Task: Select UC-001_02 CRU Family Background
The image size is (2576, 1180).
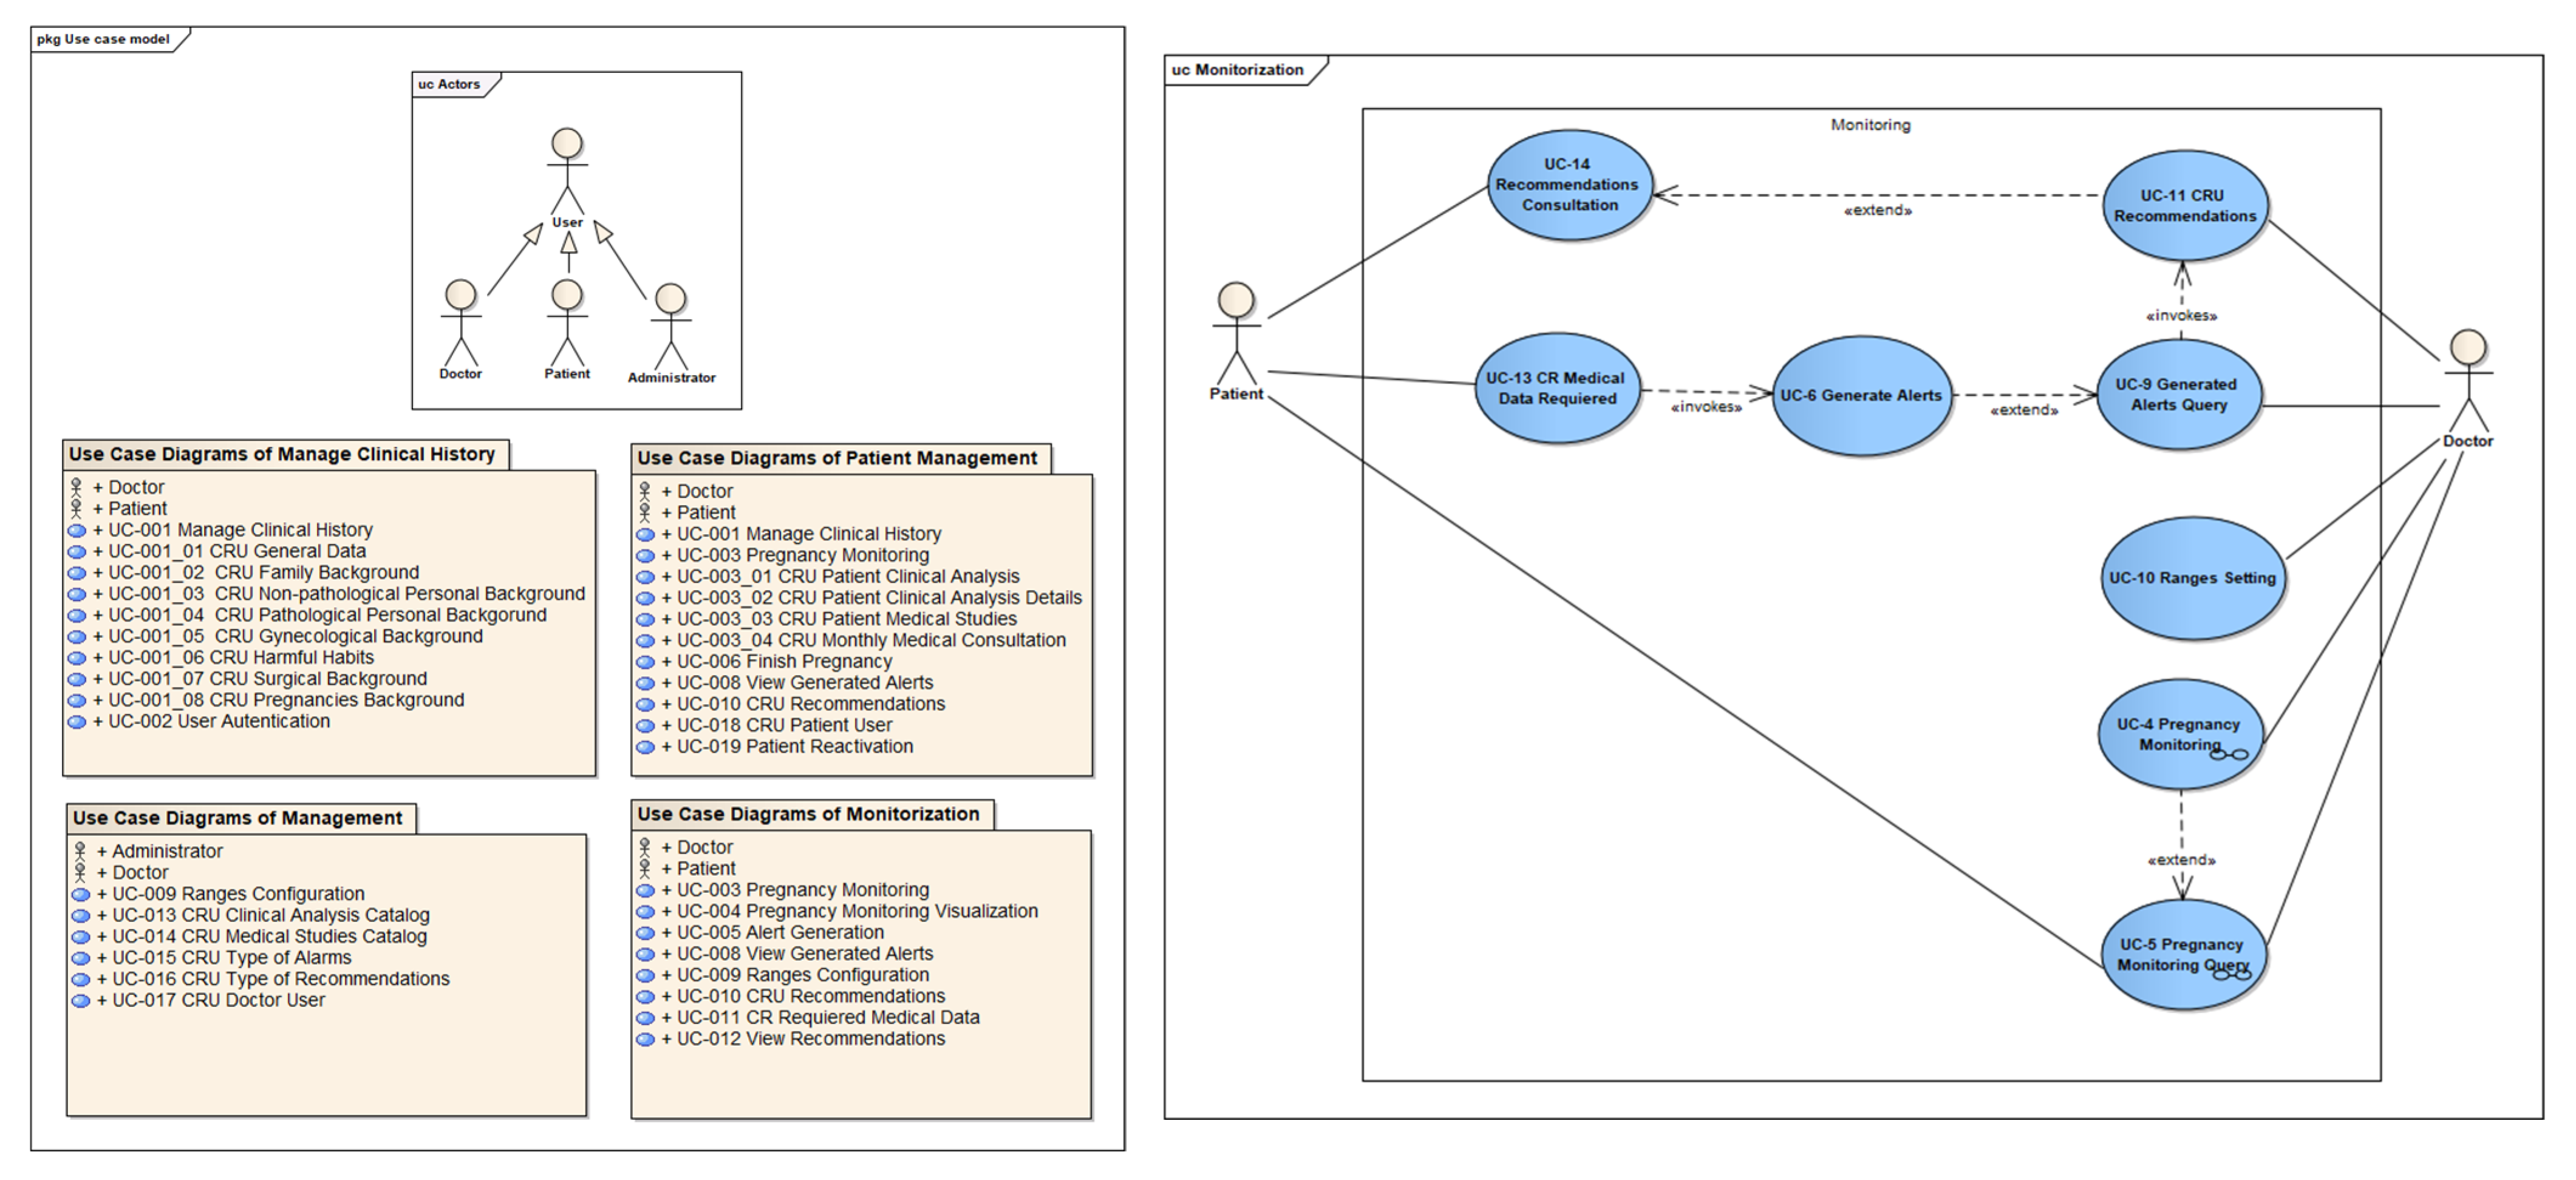Action: [243, 572]
